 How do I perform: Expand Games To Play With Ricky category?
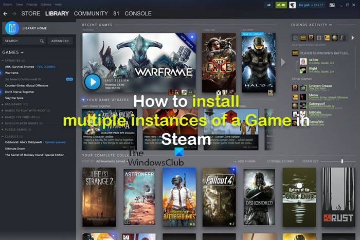(x=3, y=110)
